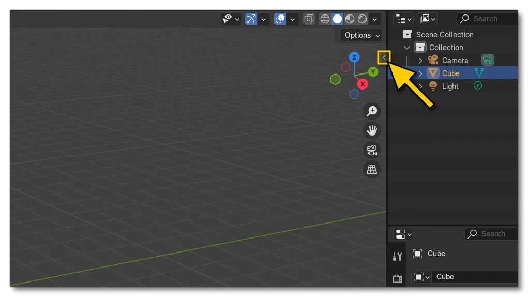Image resolution: width=528 pixels, height=297 pixels.
Task: Switch to solid viewport shading
Action: tap(337, 19)
